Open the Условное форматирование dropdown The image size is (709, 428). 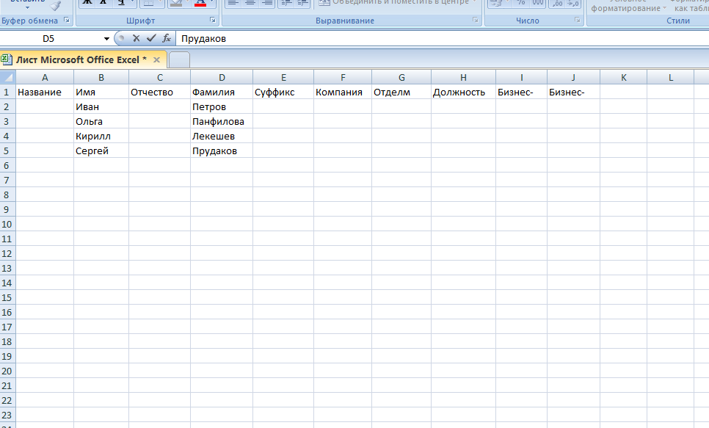tap(628, 5)
